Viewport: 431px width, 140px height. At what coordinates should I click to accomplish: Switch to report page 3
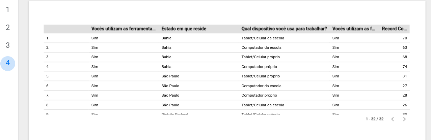tap(8, 45)
